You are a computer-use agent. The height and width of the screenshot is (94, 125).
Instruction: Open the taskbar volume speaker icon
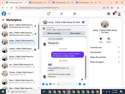tap(109, 91)
